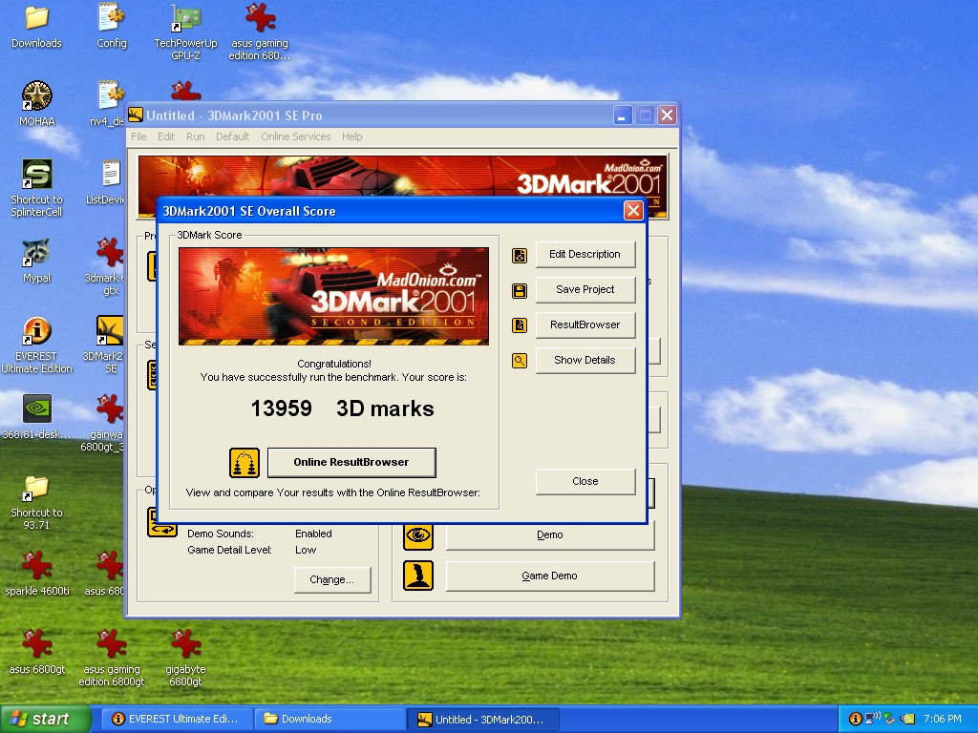
Task: Open asus gaming edition 6800gt icon
Action: click(x=111, y=659)
